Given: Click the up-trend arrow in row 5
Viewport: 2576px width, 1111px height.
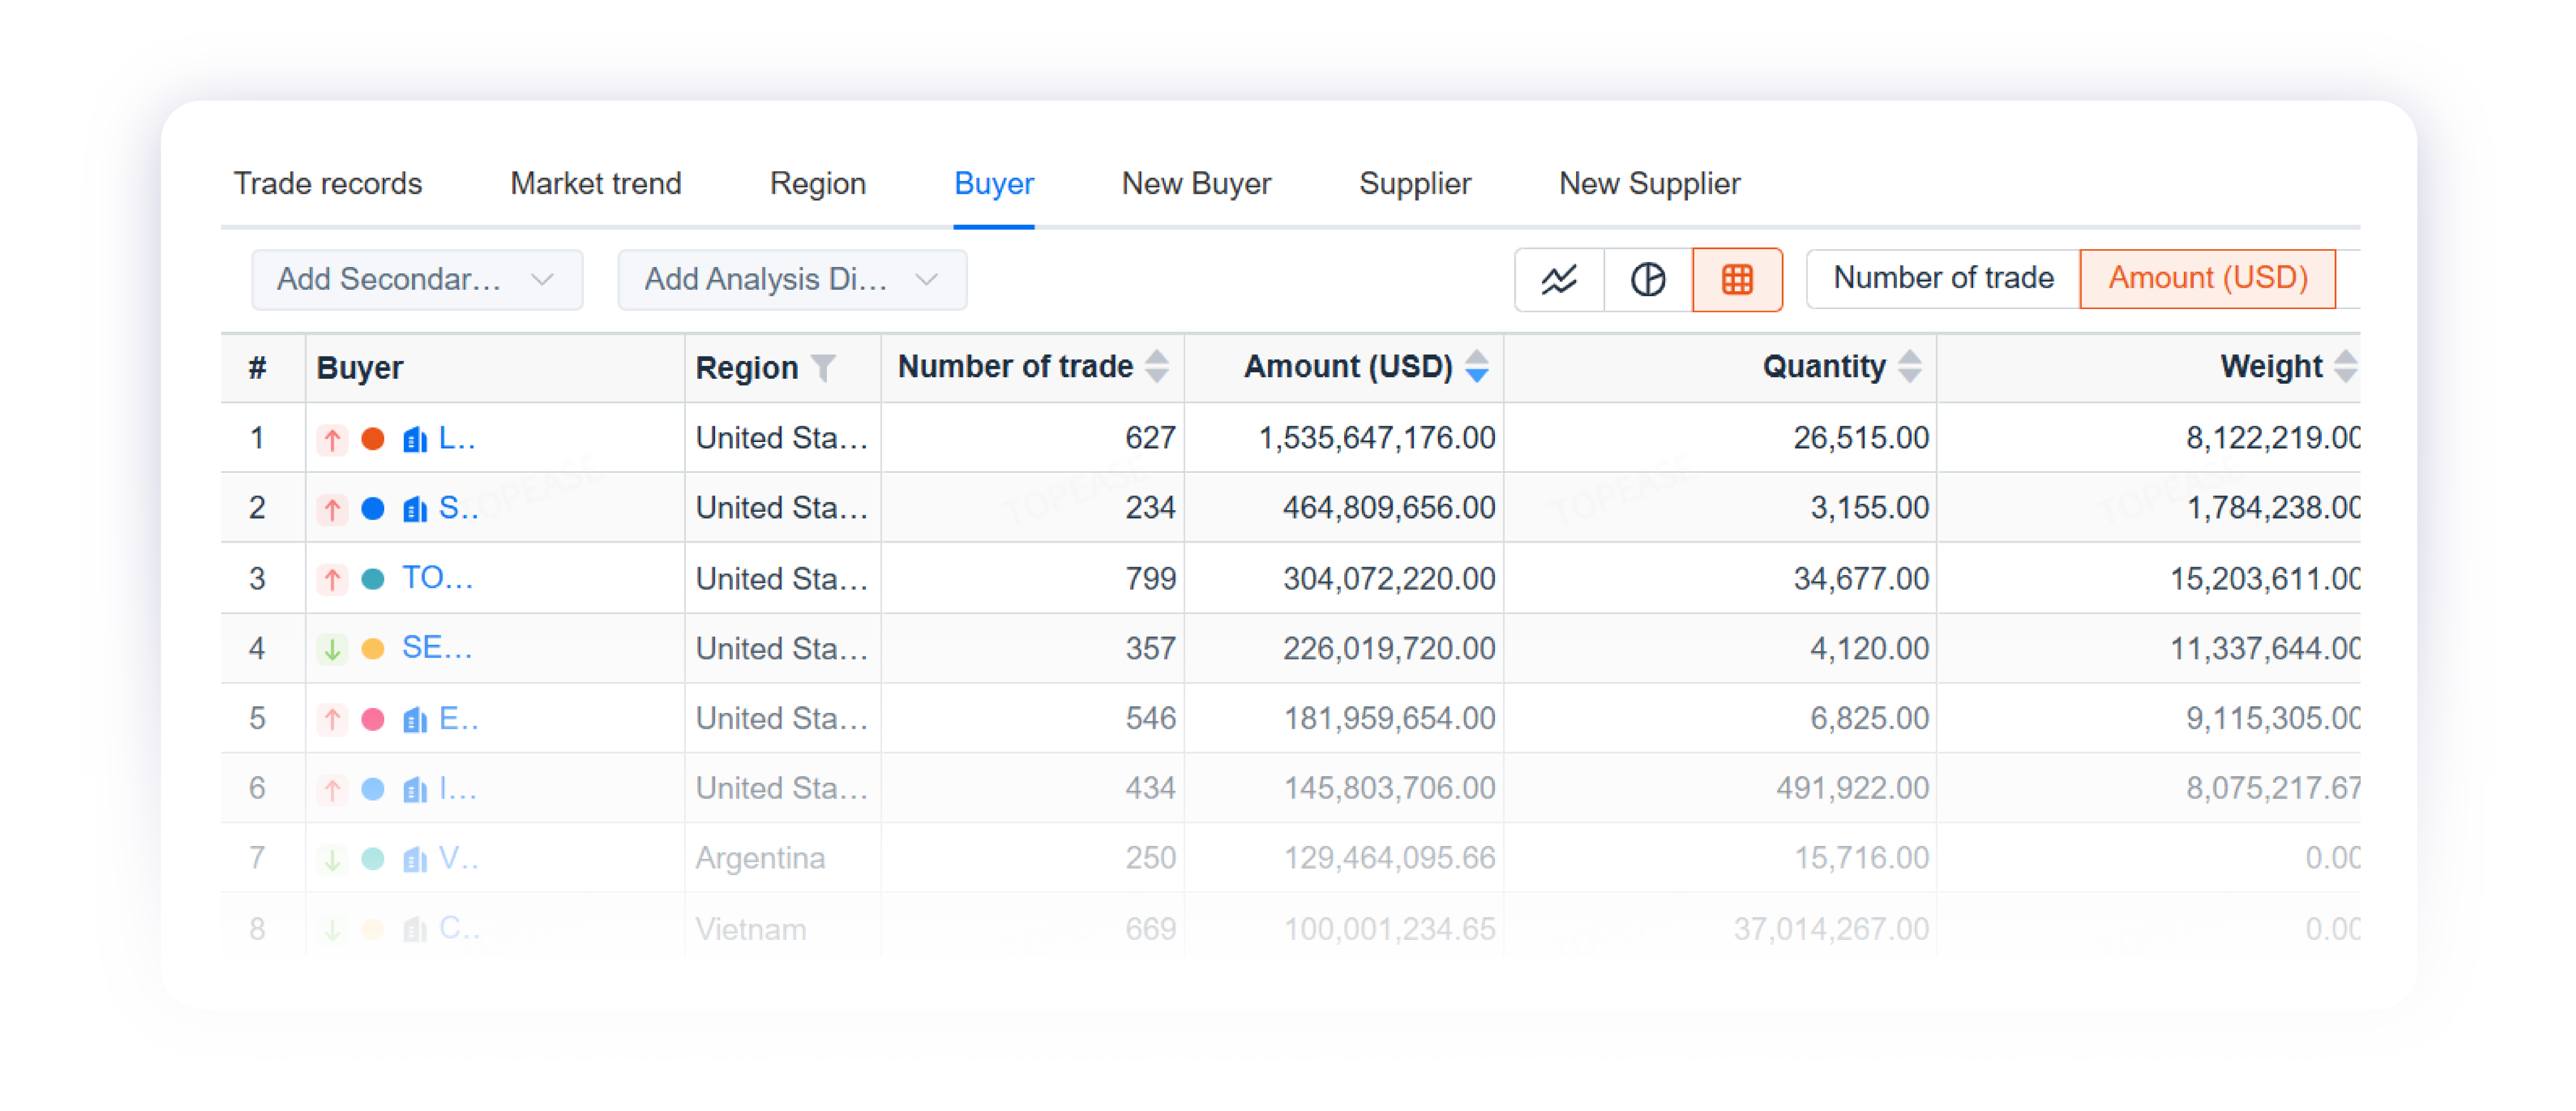Looking at the screenshot, I should pyautogui.click(x=332, y=719).
